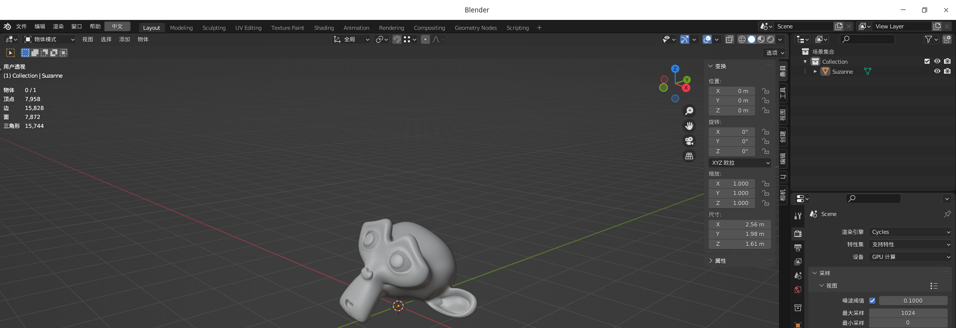
Task: Switch perspective/orthographic with the grid icon
Action: pyautogui.click(x=689, y=156)
